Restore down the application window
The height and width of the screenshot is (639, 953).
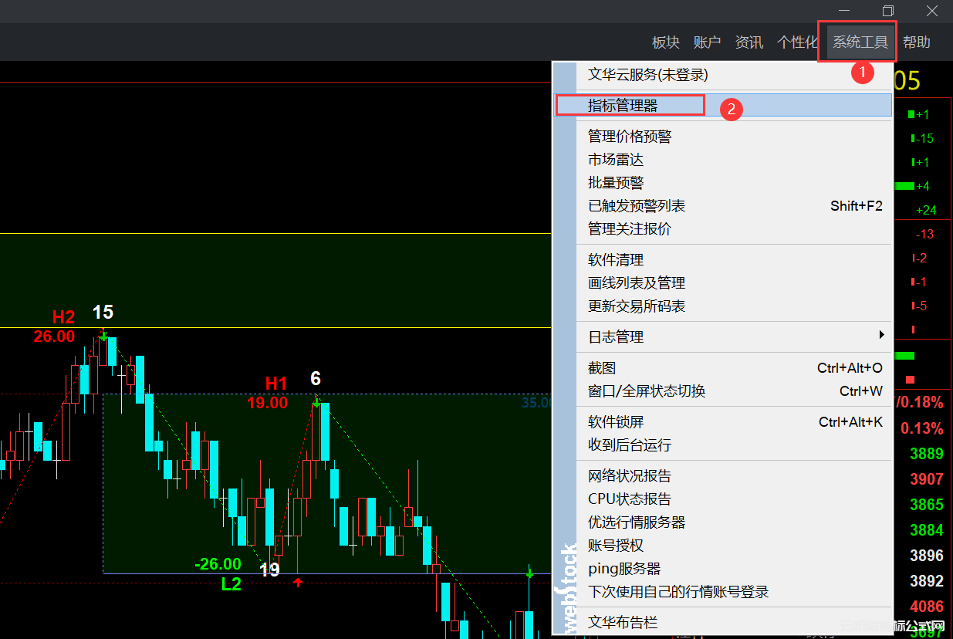pos(888,11)
